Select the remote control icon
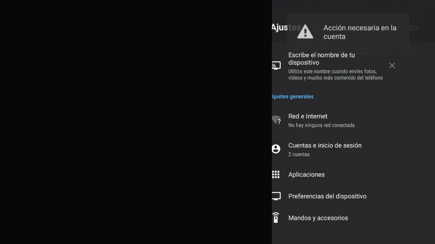The width and height of the screenshot is (435, 244). 276,218
